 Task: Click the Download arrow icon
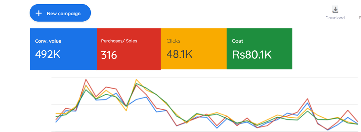click(x=335, y=9)
